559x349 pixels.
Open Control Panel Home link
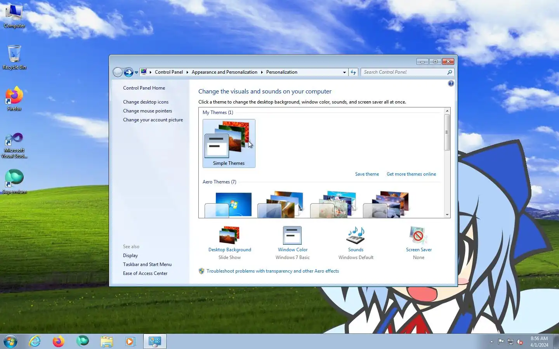(144, 88)
